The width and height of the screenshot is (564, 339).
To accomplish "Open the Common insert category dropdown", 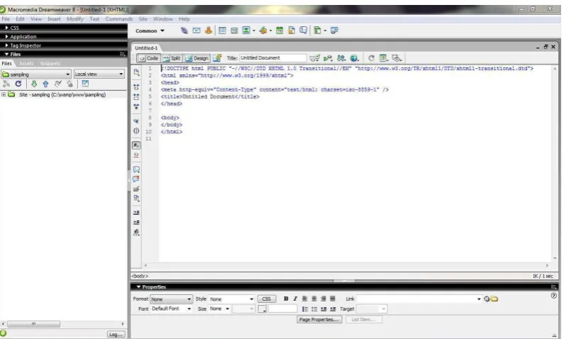I will 150,31.
